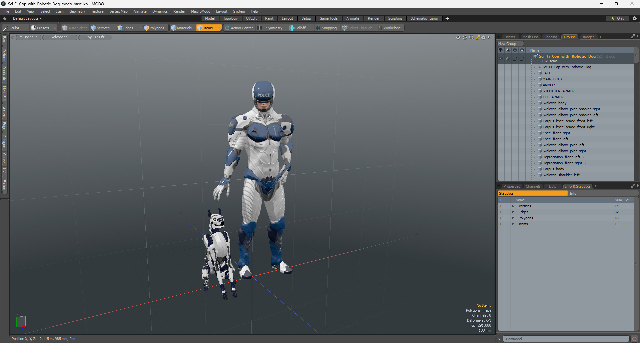
Task: Open the Deform vertical sidebar tab
Action: coord(4,55)
